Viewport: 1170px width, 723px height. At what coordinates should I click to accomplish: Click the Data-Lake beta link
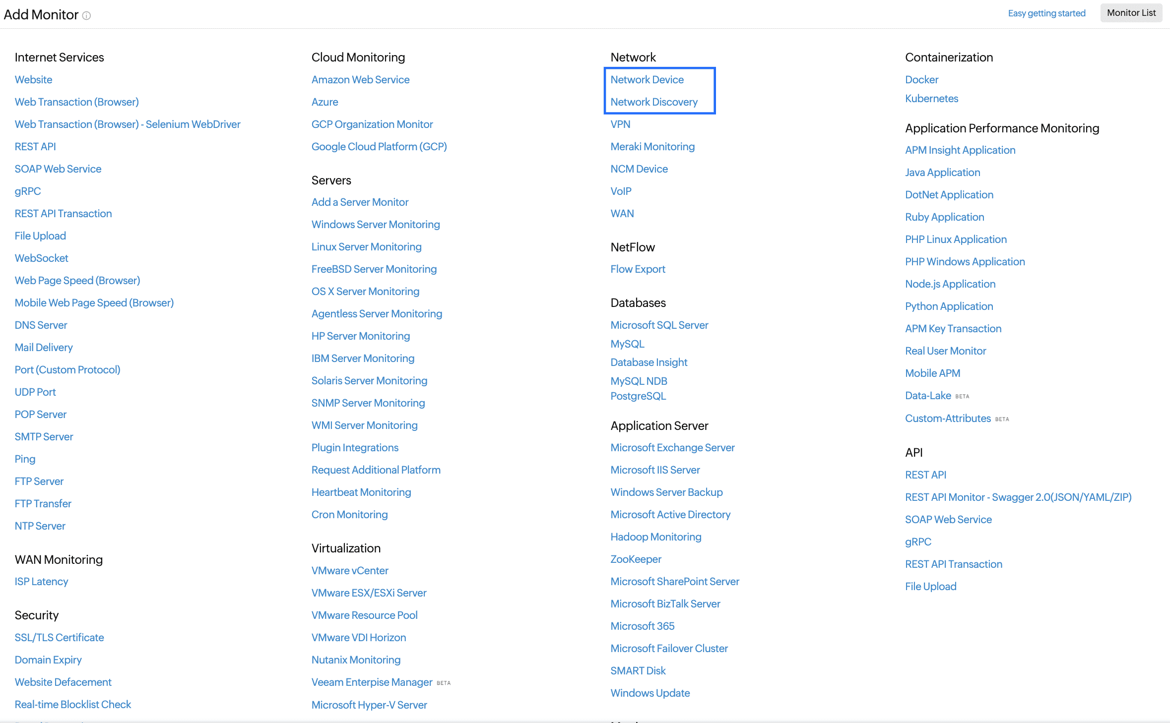pos(927,395)
